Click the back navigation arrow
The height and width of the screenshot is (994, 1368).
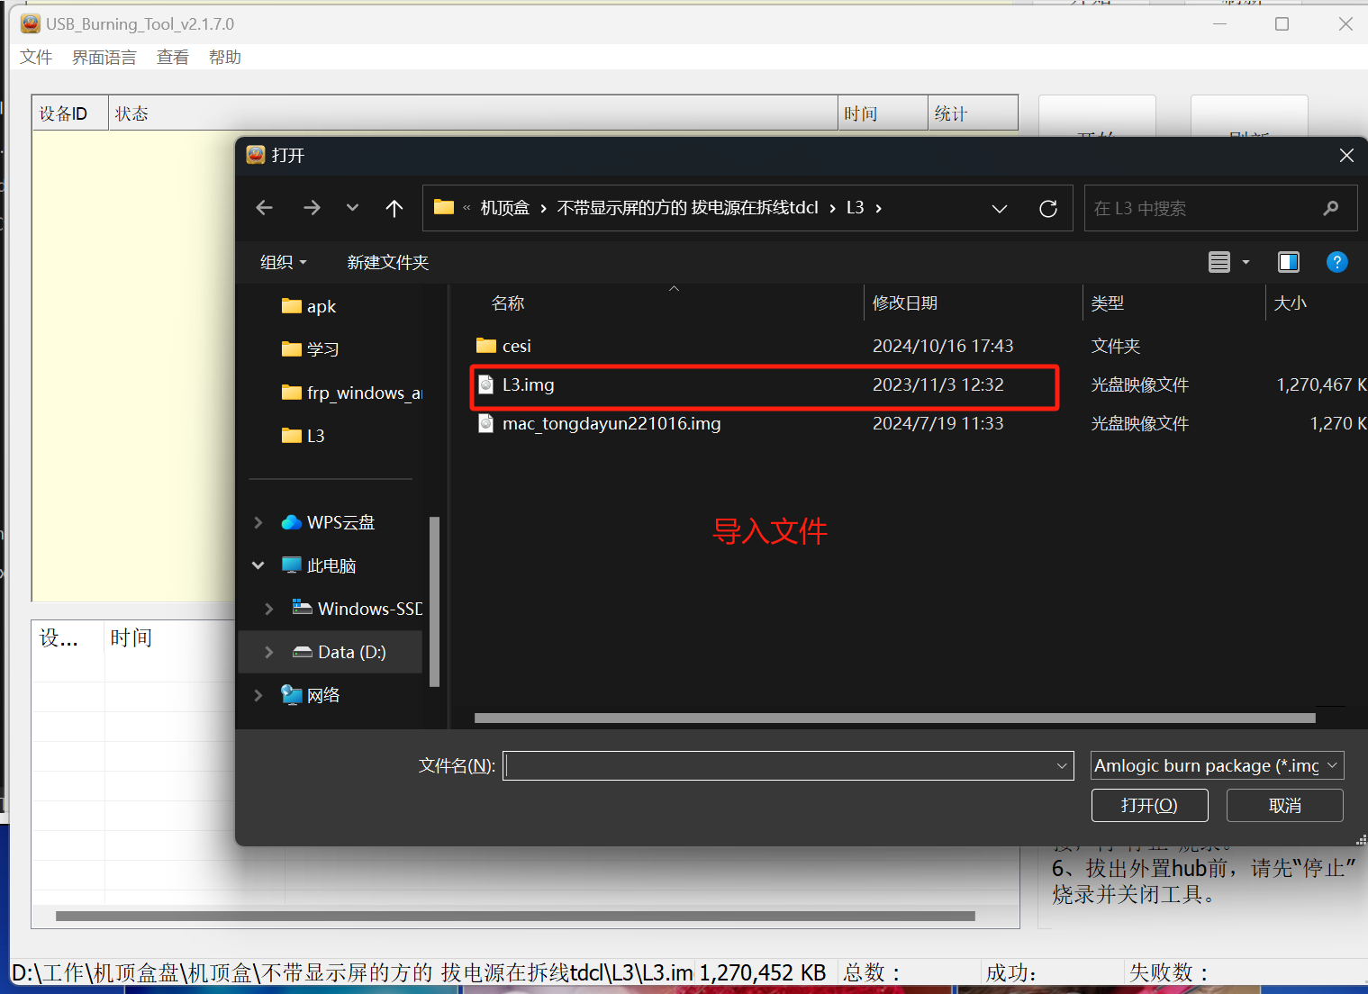pos(265,208)
